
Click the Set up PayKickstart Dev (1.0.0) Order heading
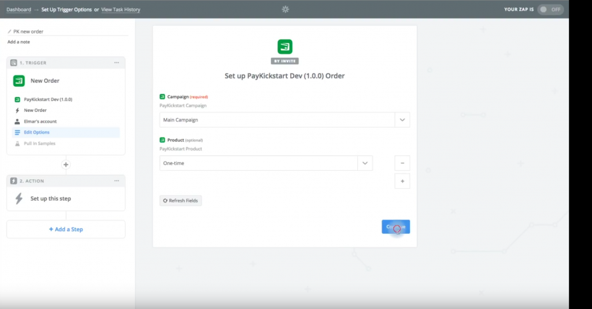click(x=284, y=76)
